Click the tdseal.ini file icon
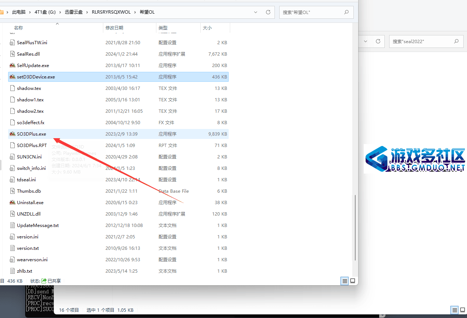Screen dimensions: 467x318 12,179
